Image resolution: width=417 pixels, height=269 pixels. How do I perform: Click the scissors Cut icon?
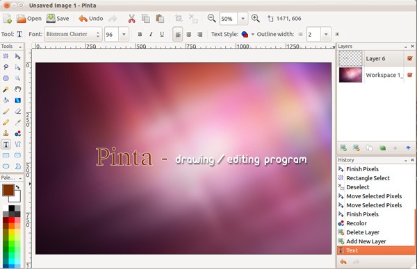pos(131,19)
